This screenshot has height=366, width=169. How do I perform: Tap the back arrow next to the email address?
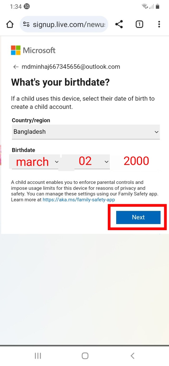click(16, 67)
